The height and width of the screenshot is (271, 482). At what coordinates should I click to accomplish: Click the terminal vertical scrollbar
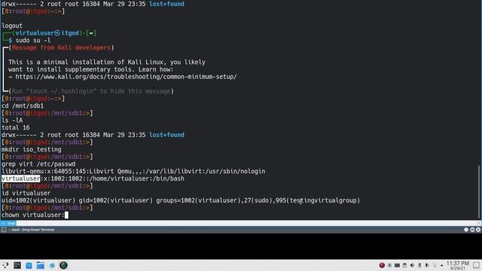point(479,191)
